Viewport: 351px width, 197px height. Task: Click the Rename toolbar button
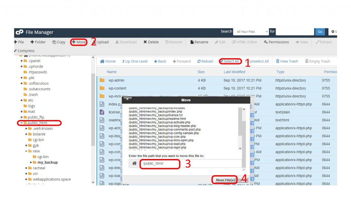click(x=199, y=42)
